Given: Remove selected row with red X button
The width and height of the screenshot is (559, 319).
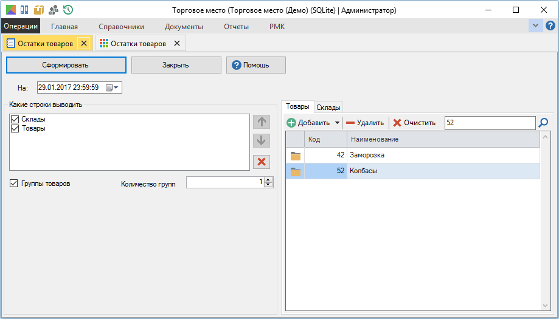Looking at the screenshot, I should [262, 162].
